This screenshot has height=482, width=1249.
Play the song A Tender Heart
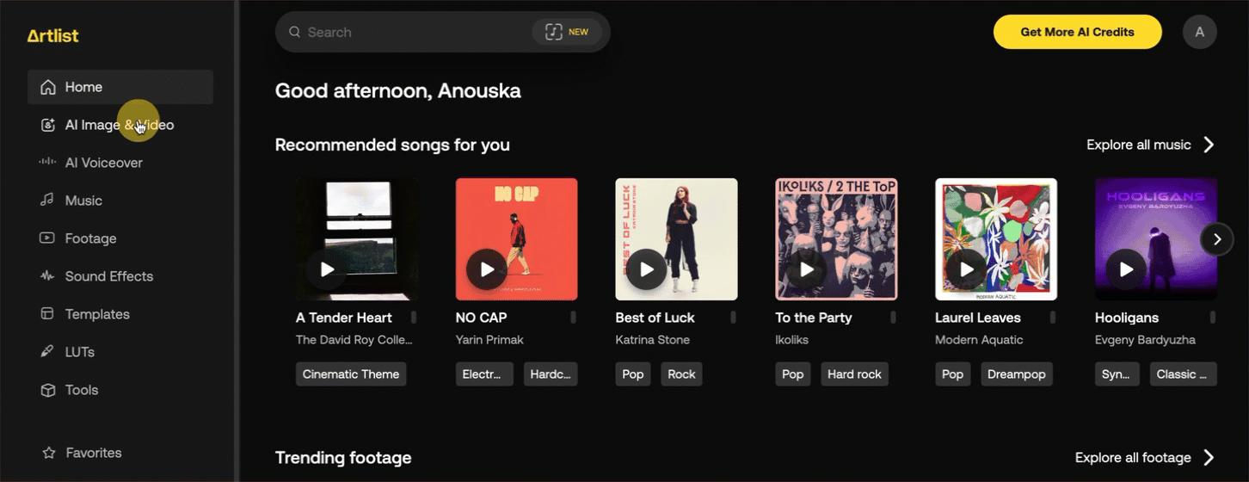click(x=327, y=269)
